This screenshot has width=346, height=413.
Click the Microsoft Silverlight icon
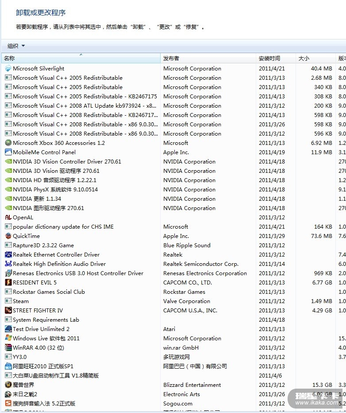(8, 69)
